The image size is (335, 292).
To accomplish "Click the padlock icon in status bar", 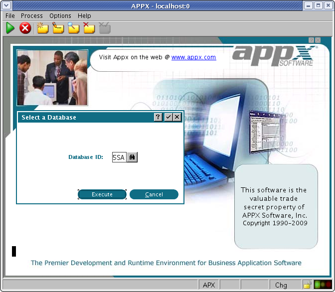I will [x=308, y=285].
